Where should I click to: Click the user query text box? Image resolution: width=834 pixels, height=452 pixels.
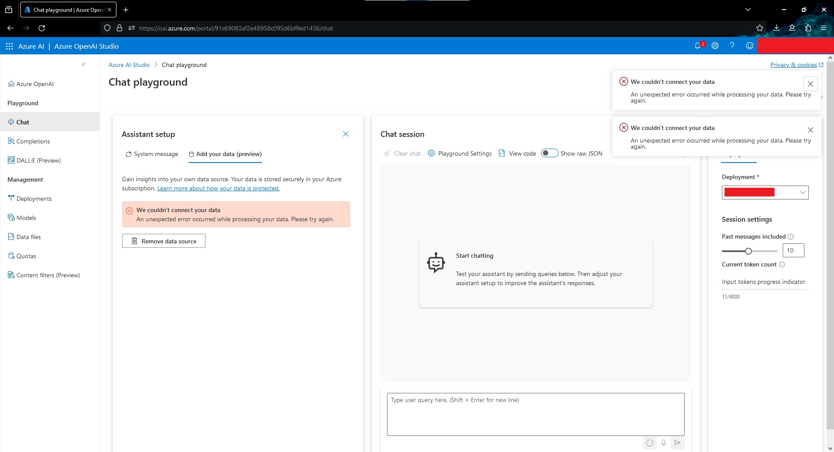536,414
